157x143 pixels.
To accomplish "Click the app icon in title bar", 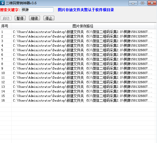I will coord(2,3).
